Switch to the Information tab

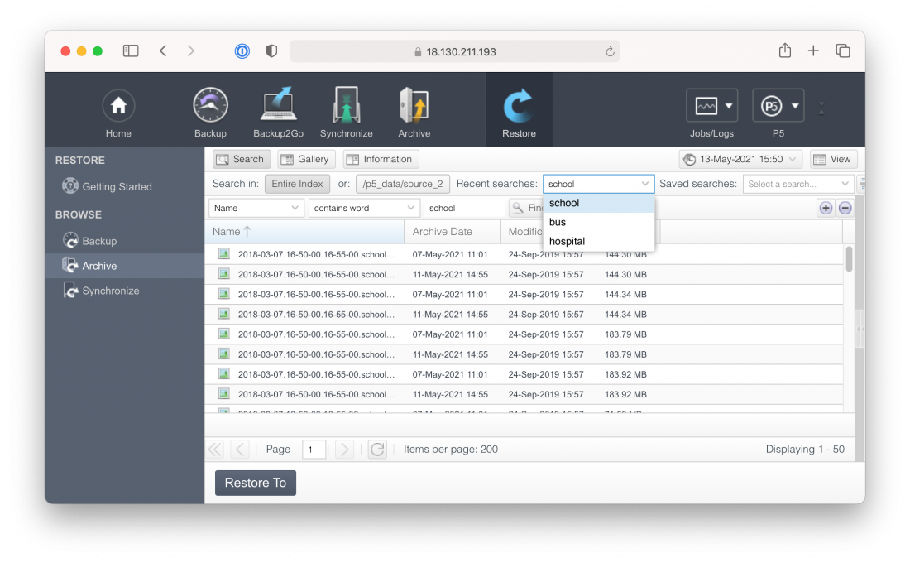381,159
